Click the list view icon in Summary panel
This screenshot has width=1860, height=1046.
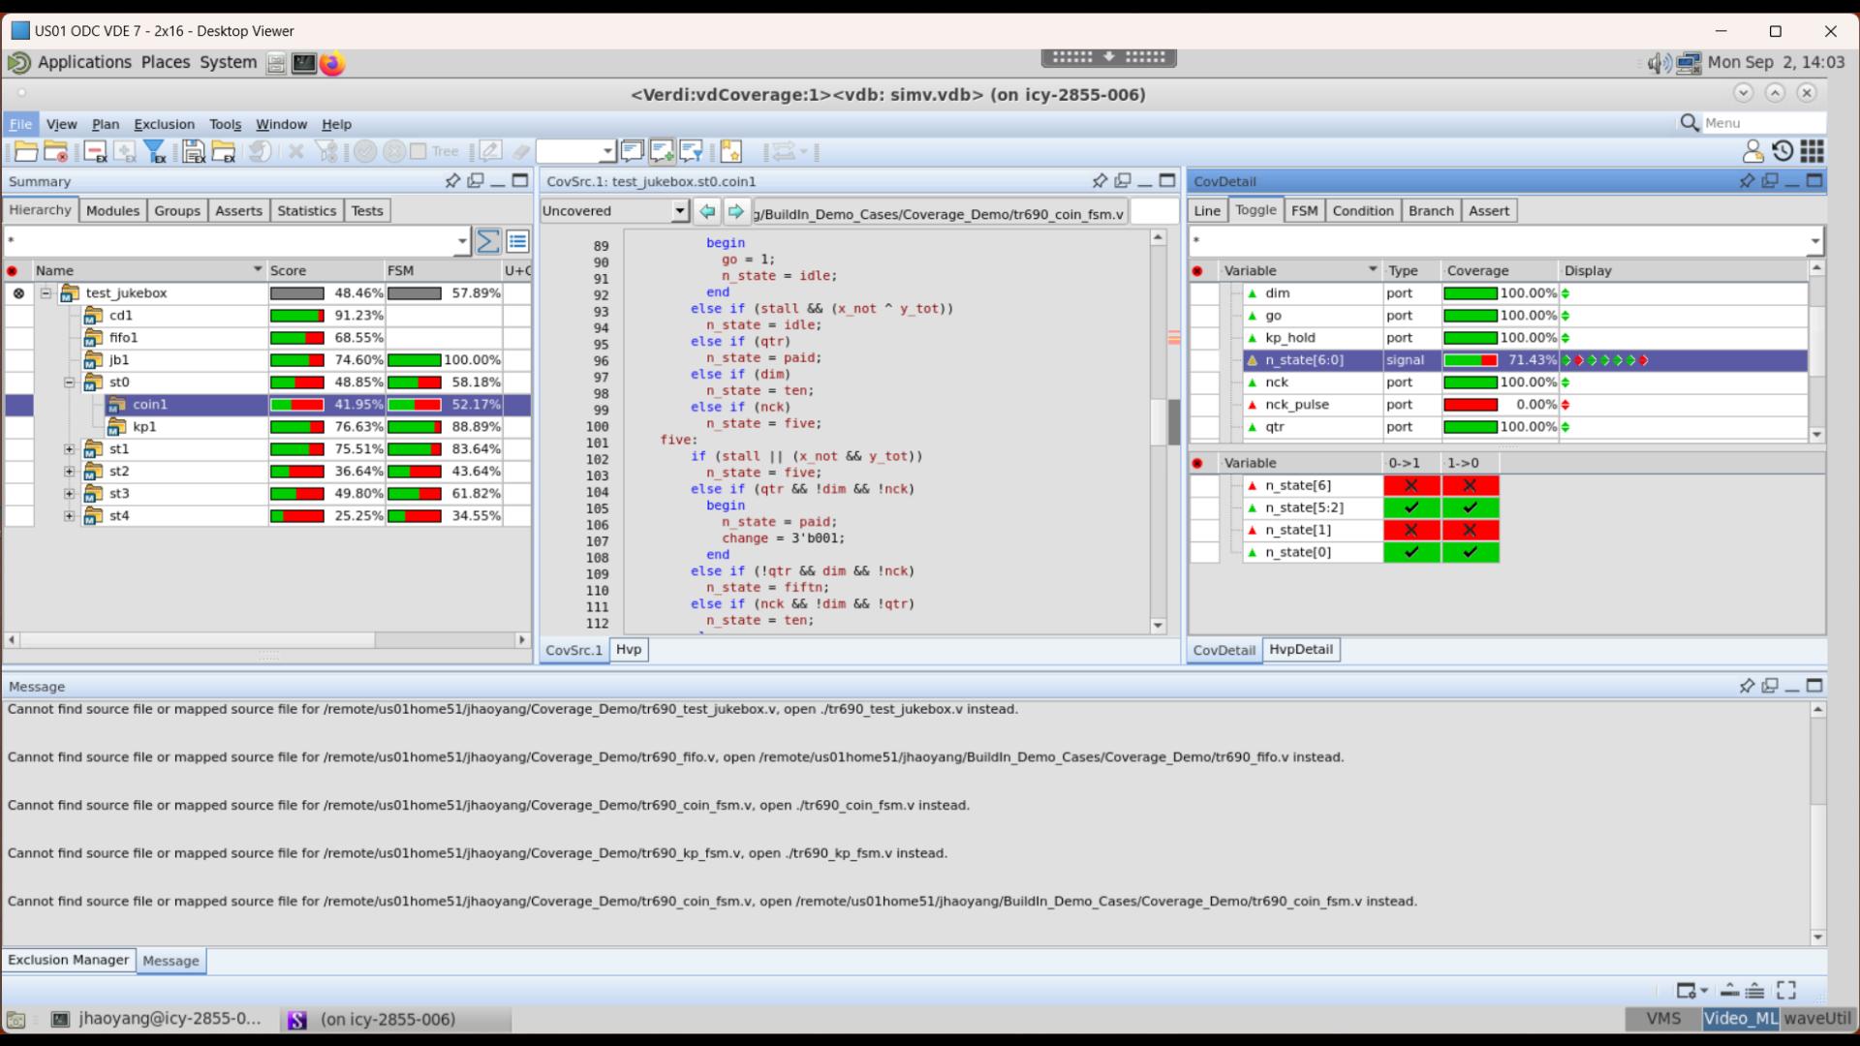coord(518,241)
